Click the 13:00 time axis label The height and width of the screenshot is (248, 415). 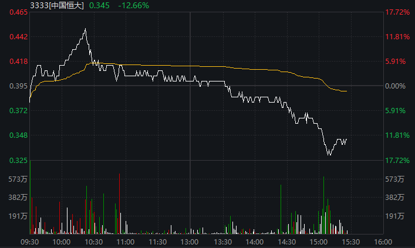190,242
